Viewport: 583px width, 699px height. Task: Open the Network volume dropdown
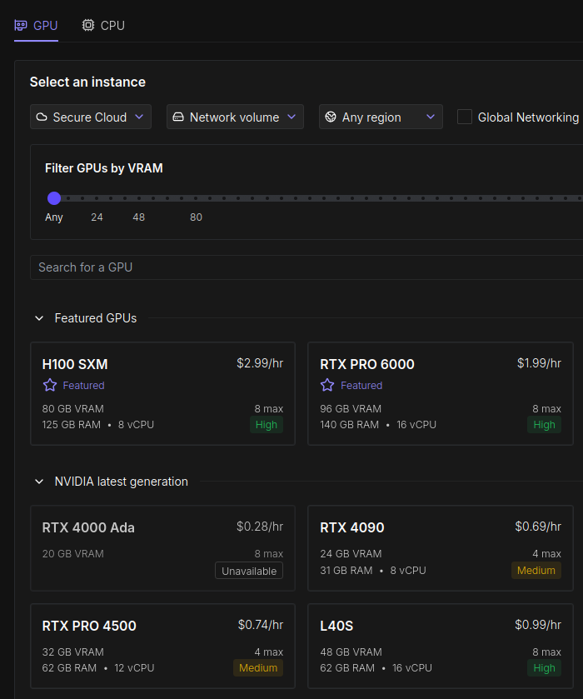coord(235,117)
